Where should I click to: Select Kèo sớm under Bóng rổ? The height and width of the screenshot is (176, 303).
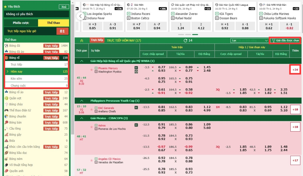(16, 79)
